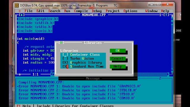Click the vertical scrollbar thumb in editor

pyautogui.click(x=172, y=23)
